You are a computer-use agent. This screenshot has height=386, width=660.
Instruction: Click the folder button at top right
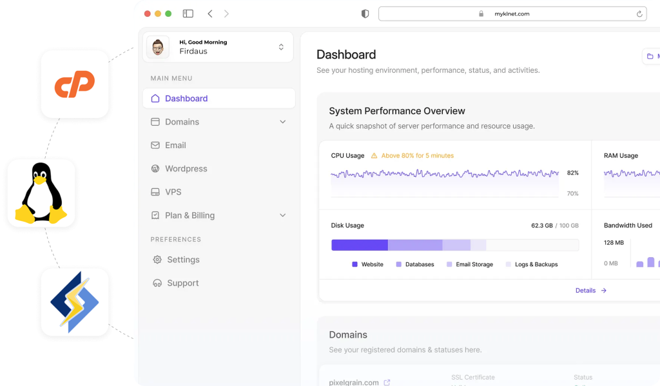tap(651, 57)
